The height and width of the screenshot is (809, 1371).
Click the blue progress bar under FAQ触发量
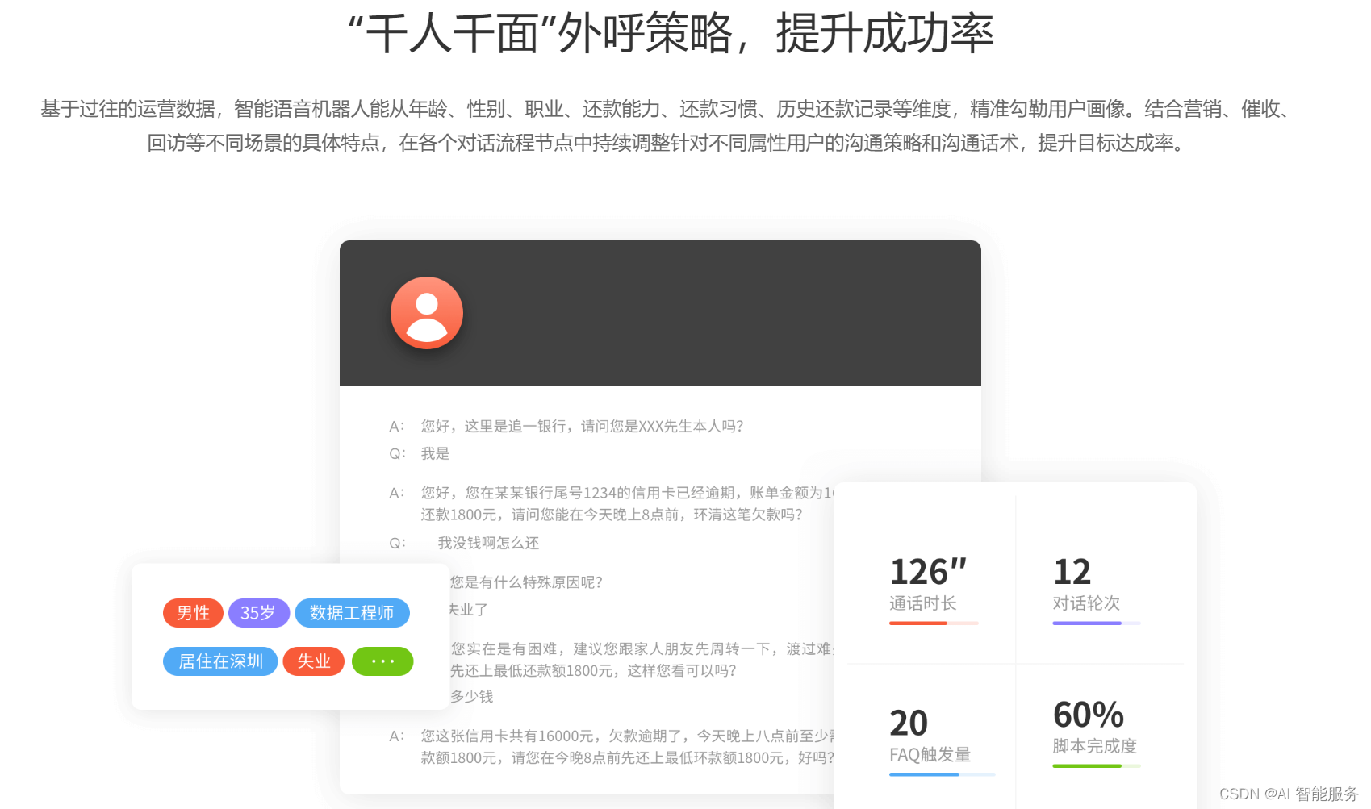[x=943, y=774]
